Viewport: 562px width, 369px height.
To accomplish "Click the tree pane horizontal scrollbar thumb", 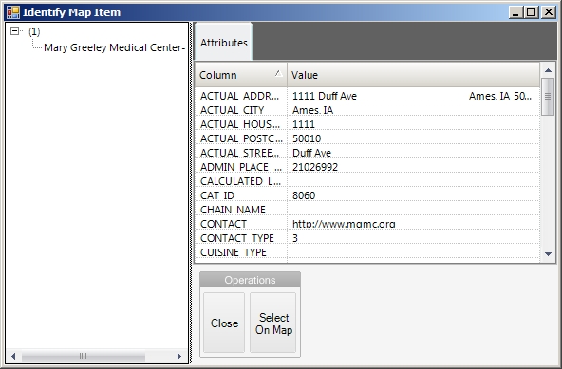I will point(84,356).
